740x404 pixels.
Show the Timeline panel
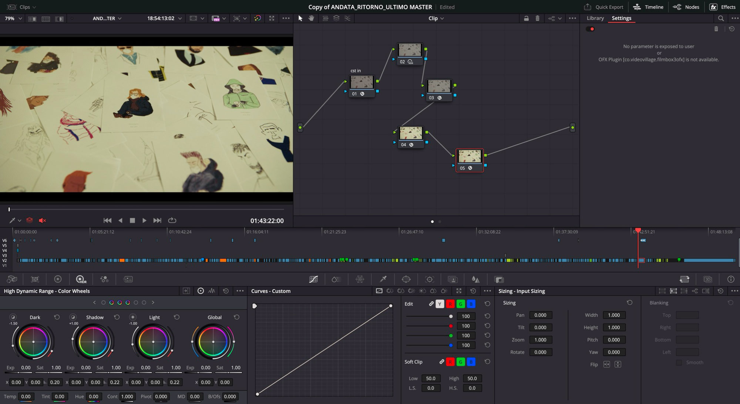click(x=648, y=7)
